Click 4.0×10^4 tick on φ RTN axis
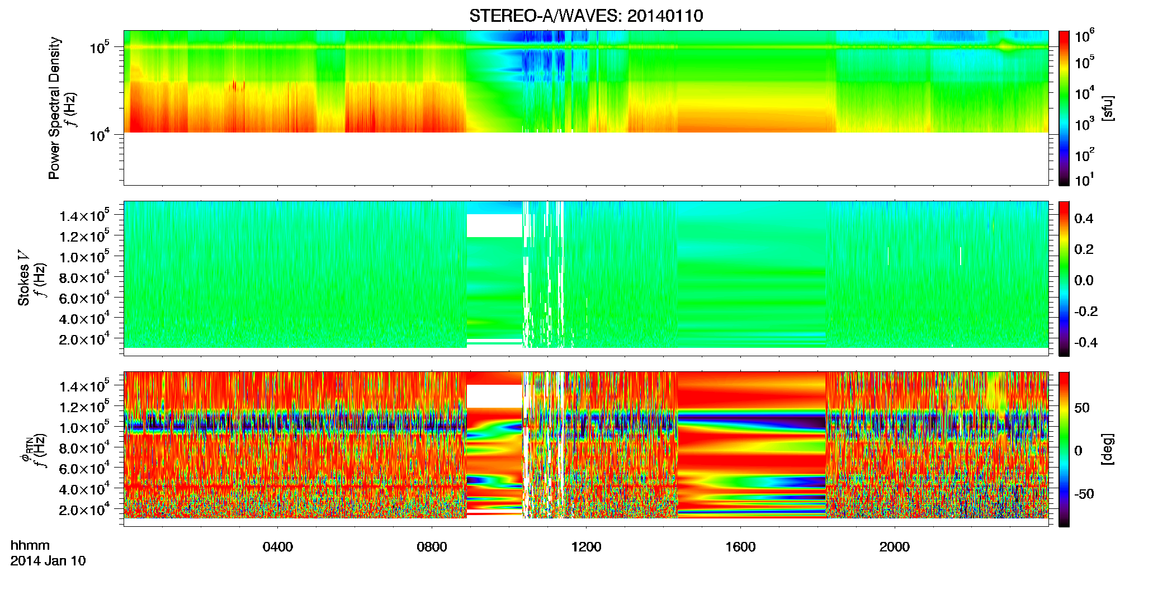This screenshot has width=1172, height=604. [84, 489]
